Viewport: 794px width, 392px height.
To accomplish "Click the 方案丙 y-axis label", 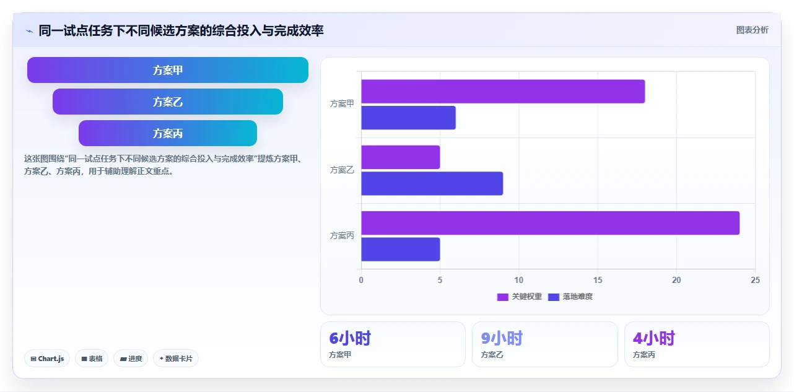I will coord(342,235).
